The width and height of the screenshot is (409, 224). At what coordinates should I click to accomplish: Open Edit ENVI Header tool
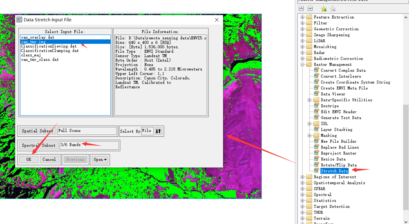click(338, 112)
